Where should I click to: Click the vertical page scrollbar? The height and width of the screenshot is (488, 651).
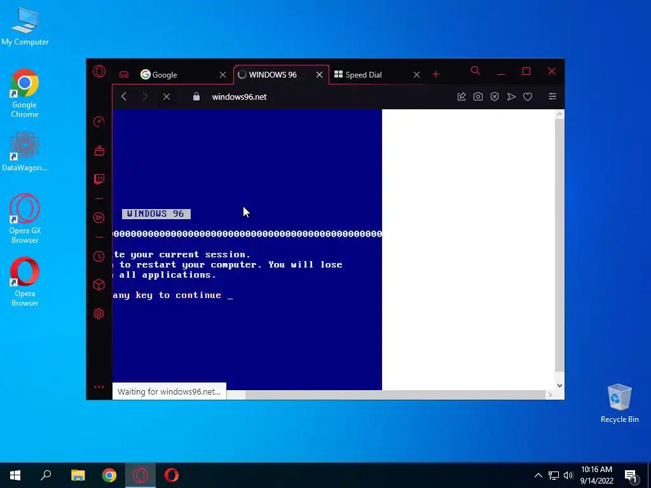(559, 245)
